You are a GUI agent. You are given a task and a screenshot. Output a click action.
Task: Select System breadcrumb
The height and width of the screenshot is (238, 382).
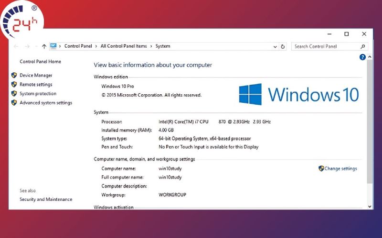point(163,46)
